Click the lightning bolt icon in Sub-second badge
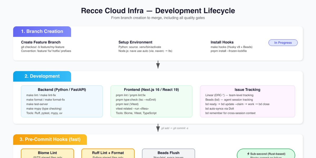316x158 pixels. coord(248,154)
